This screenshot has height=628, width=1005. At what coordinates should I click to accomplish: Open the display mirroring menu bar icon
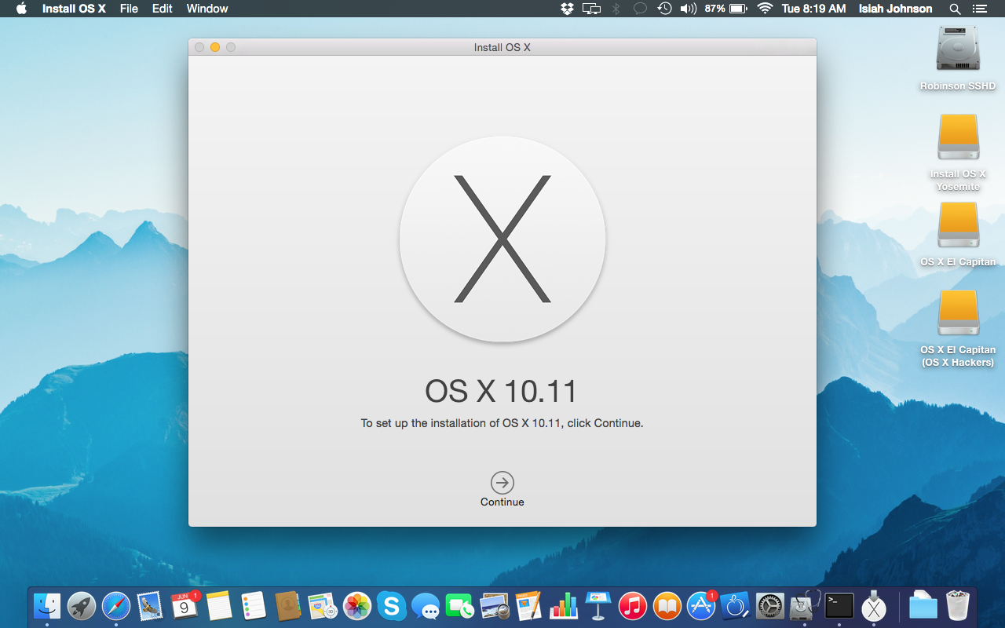[591, 9]
